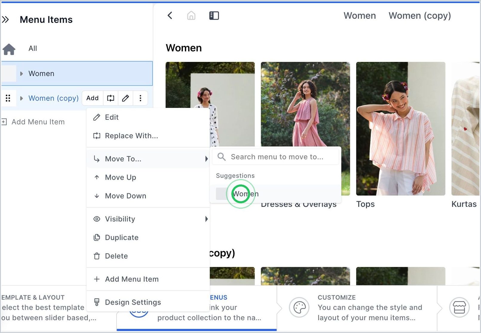This screenshot has height=333, width=481.
Task: Open the Visibility submenu
Action: click(148, 219)
